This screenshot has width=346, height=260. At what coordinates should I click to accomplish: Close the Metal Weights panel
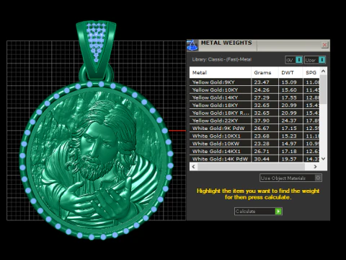click(324, 45)
